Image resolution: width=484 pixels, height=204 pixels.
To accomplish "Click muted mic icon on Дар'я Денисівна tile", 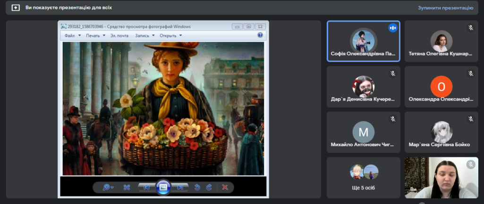I will 392,74.
